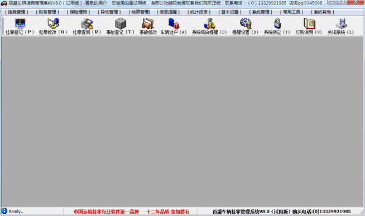365x216 pixels.
Task: Click the red car app icon in title bar
Action: coord(4,3)
